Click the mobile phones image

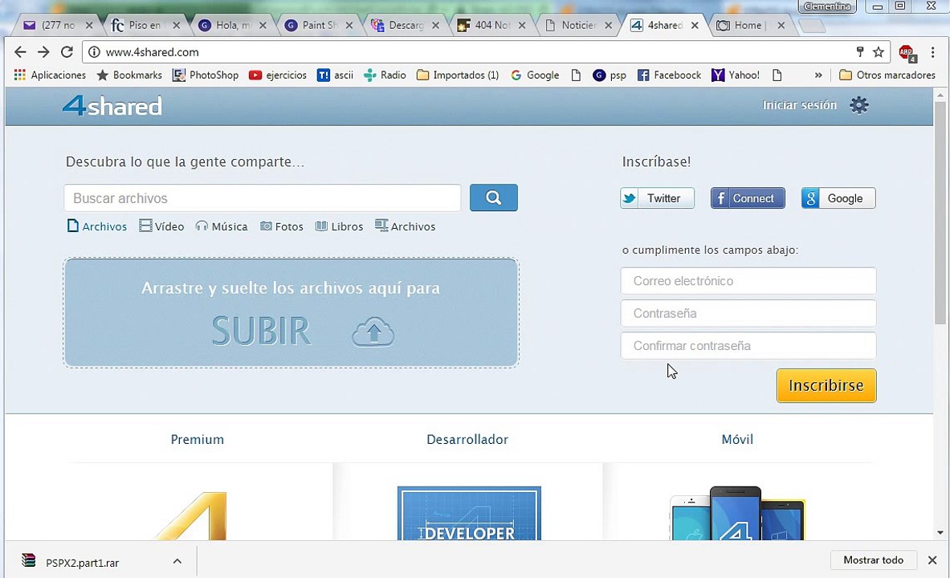[737, 512]
